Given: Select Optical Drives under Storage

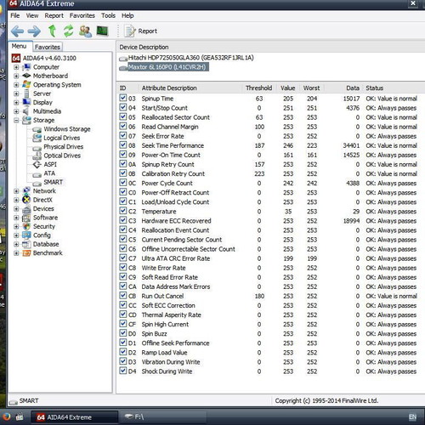Looking at the screenshot, I should point(62,156).
